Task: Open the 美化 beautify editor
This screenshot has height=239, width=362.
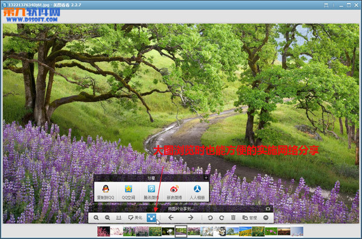Action: pyautogui.click(x=135, y=217)
